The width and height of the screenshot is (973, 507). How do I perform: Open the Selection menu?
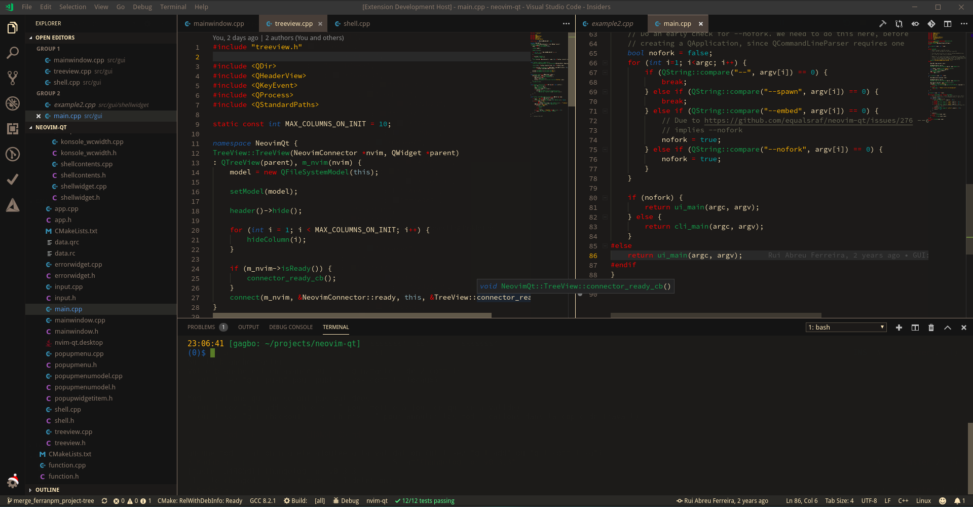72,7
